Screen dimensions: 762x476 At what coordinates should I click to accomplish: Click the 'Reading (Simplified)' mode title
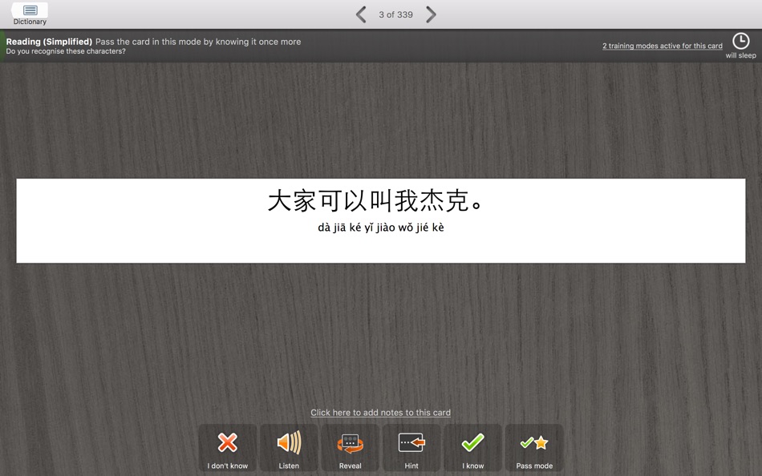point(49,42)
